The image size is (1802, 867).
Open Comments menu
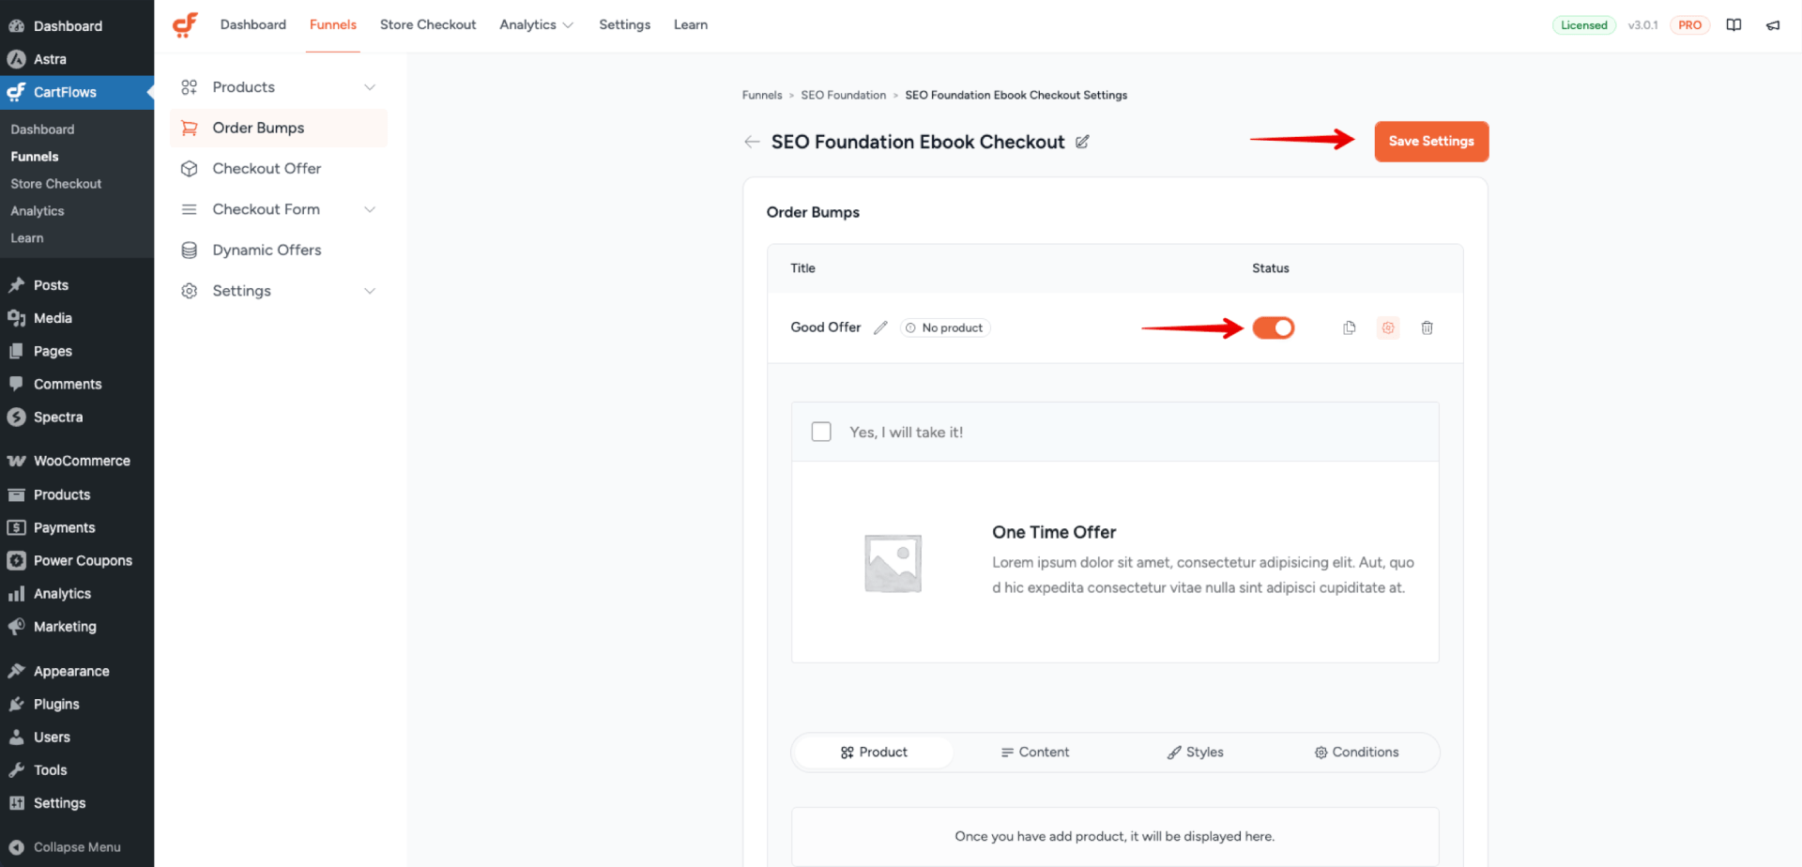(77, 384)
